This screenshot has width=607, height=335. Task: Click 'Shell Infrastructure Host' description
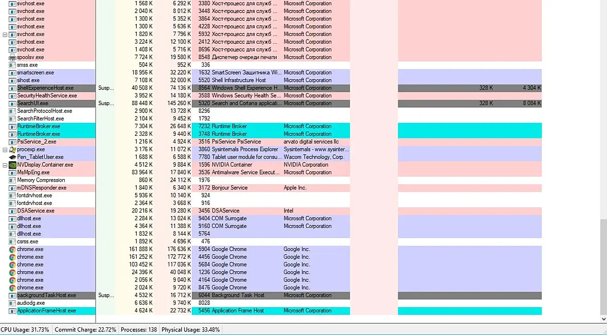tap(239, 80)
